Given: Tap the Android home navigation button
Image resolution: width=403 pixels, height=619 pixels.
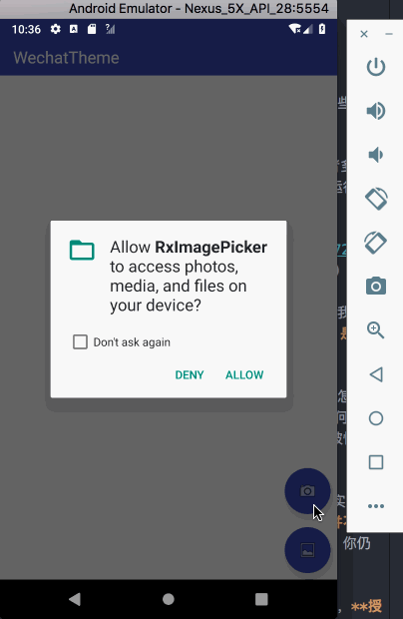Looking at the screenshot, I should (169, 599).
